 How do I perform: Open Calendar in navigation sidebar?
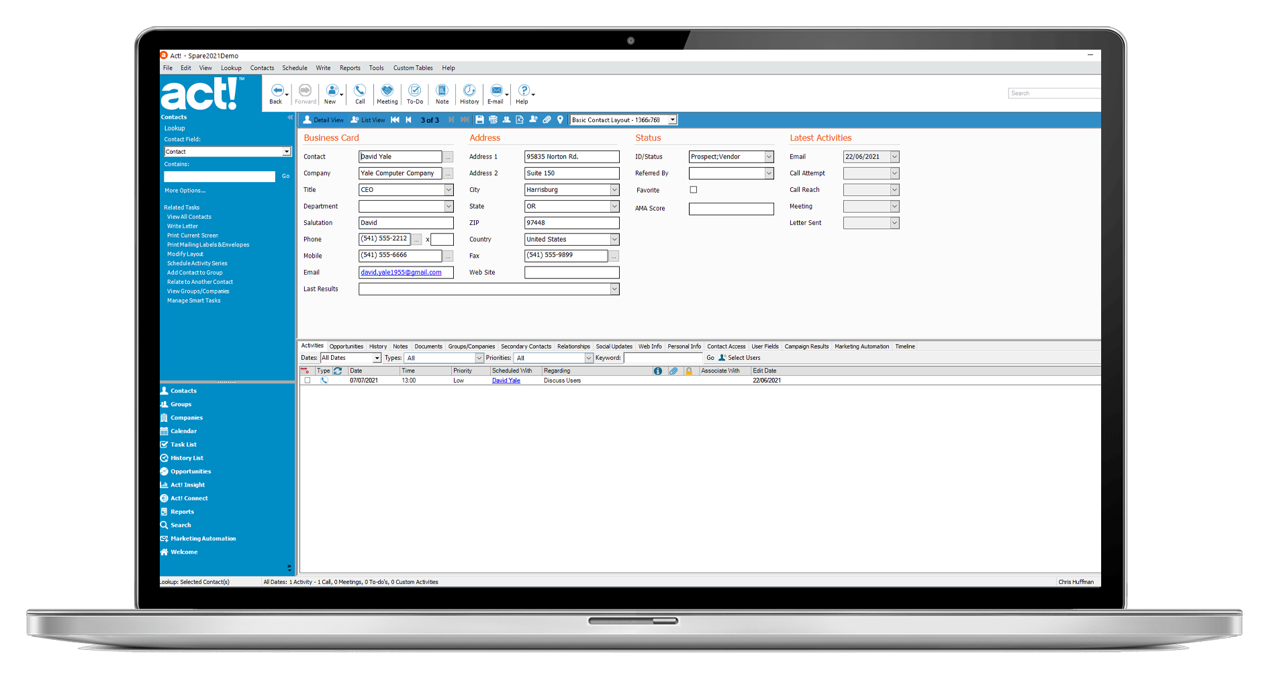179,431
